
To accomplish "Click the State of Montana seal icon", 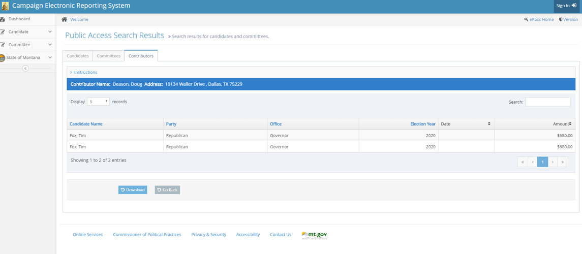I will (x=2, y=58).
